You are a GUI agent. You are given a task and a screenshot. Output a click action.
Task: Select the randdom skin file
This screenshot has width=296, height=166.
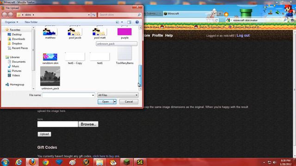click(50, 59)
